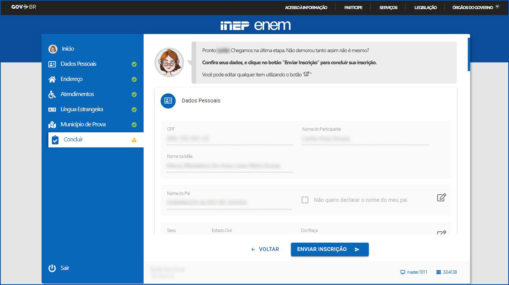Edit the Nome do Pai field pencil icon
The height and width of the screenshot is (285, 509).
click(441, 197)
